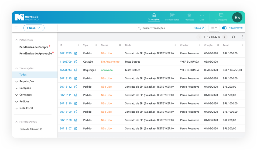Open the Mais menu

(x=202, y=17)
